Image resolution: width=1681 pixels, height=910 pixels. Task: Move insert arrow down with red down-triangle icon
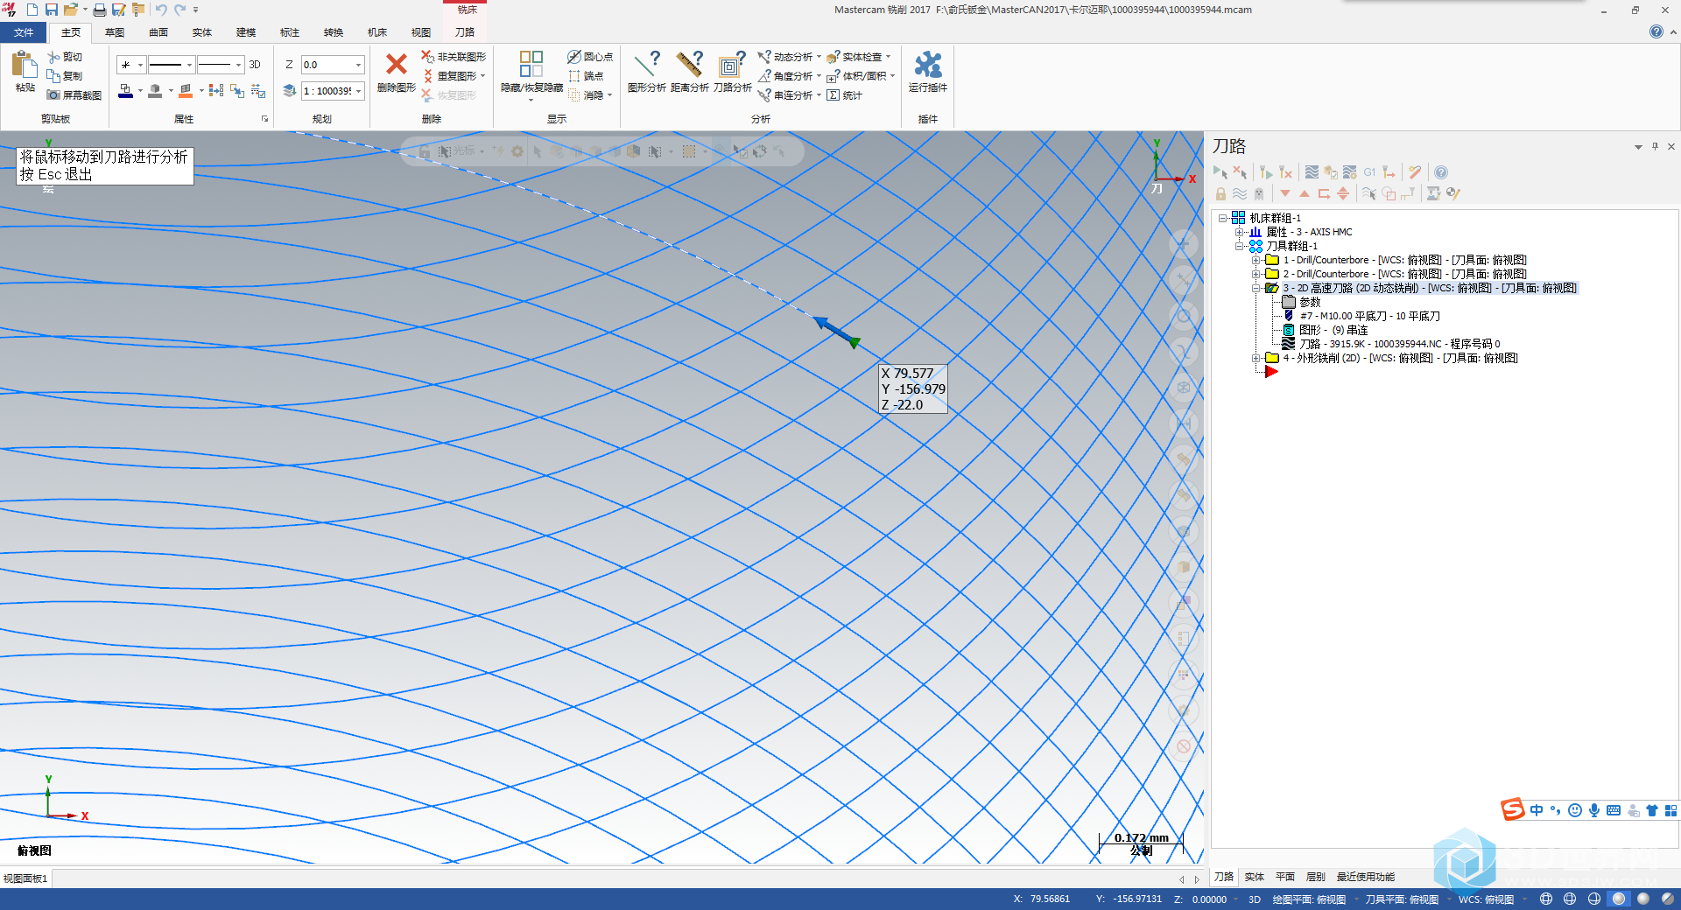tap(1285, 193)
